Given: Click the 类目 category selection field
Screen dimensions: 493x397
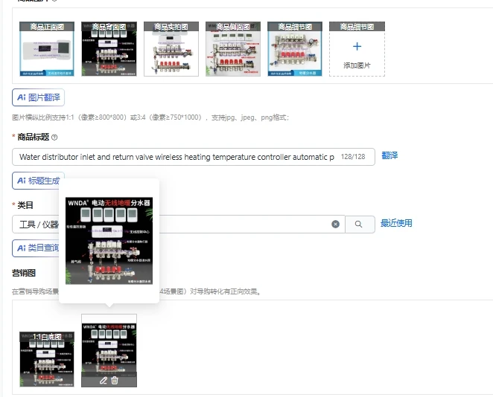Looking at the screenshot, I should 178,224.
